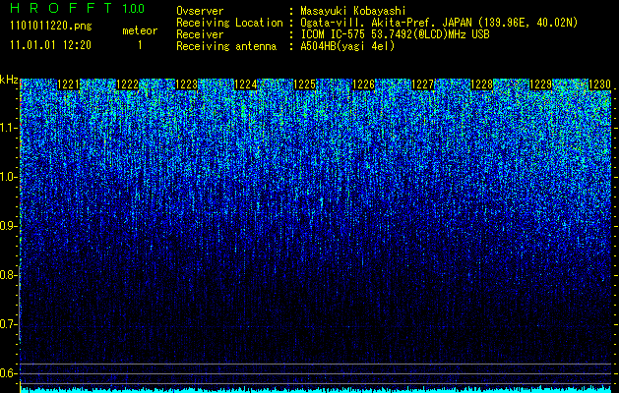The image size is (619, 393).
Task: Click the cyan amplitude strip at bottom
Action: click(315, 389)
